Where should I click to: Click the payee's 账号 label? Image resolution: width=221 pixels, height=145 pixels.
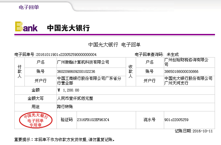(x=149, y=72)
